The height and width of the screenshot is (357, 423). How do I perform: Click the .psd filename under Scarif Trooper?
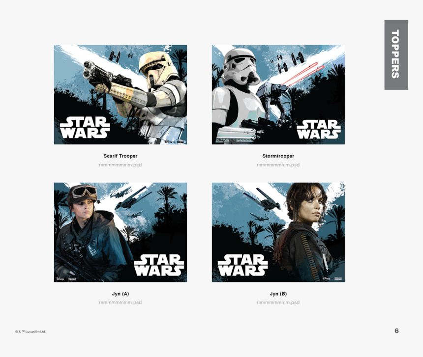click(121, 165)
